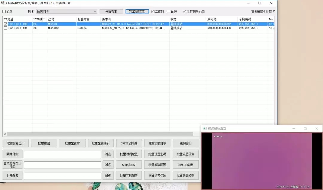Viewport: 323px width, 190px height.
Task: Check the box for device 192.168.1.104
Action: 6,28
